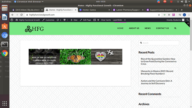
Task: Open Monarchs in Mexico 2019 post link
Action: (x=157, y=72)
